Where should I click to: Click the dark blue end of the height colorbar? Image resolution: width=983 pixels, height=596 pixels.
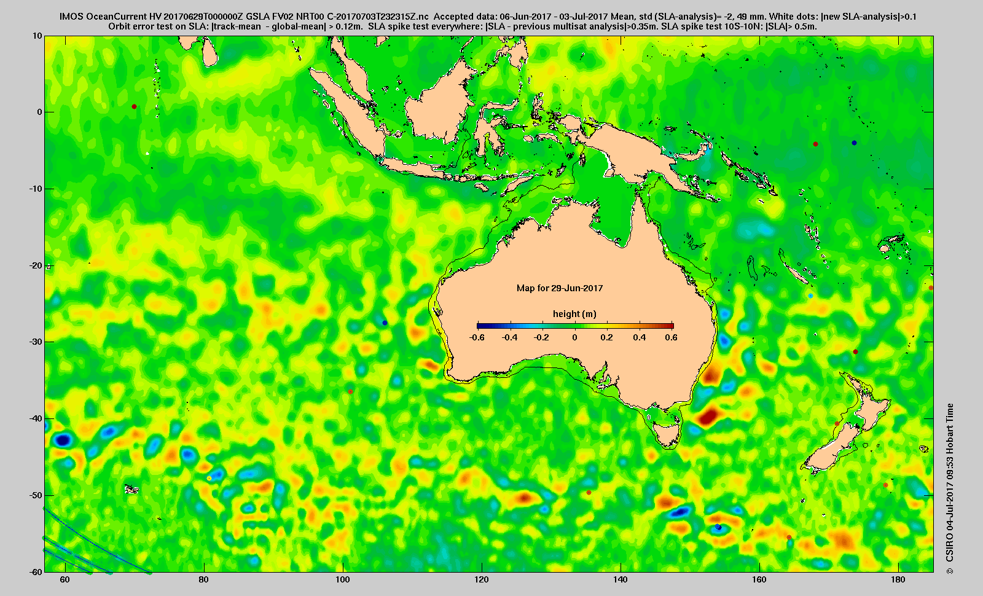(x=482, y=326)
